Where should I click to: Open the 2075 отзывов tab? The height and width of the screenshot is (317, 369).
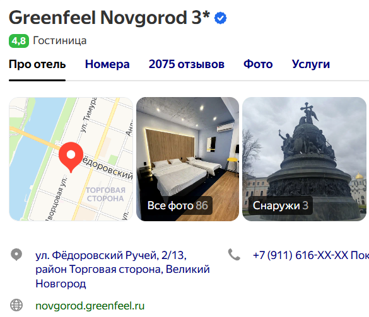click(x=187, y=64)
